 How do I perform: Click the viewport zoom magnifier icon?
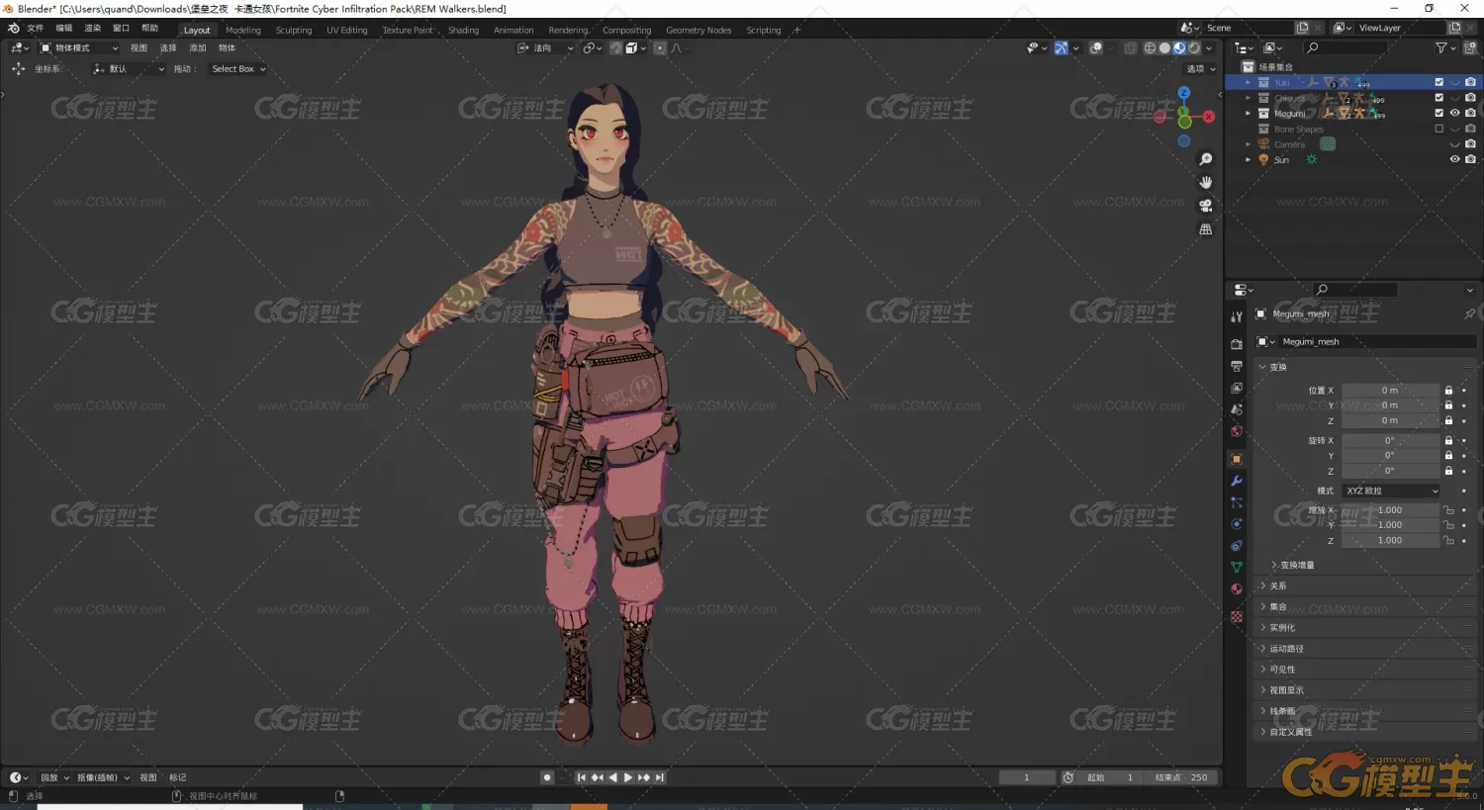pos(1206,159)
